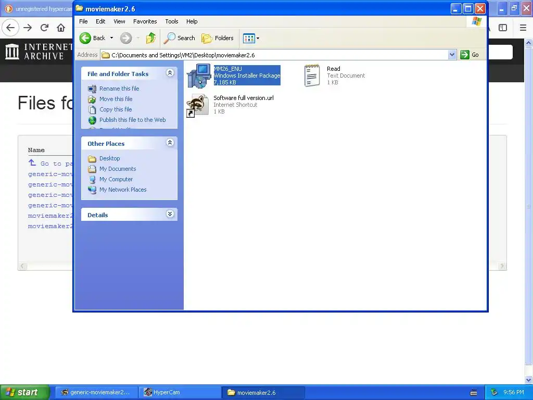Collapse the File and Folder Tasks panel
The width and height of the screenshot is (533, 400).
click(x=170, y=73)
